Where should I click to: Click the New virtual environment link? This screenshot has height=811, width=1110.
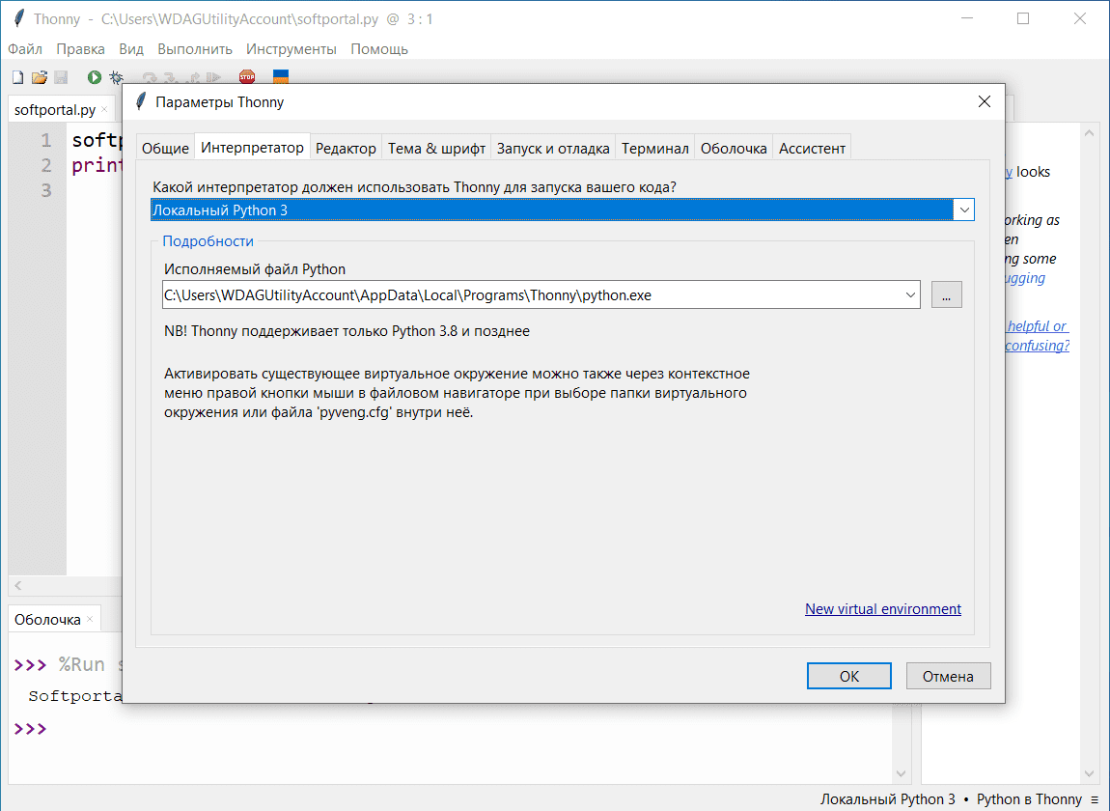click(x=883, y=608)
